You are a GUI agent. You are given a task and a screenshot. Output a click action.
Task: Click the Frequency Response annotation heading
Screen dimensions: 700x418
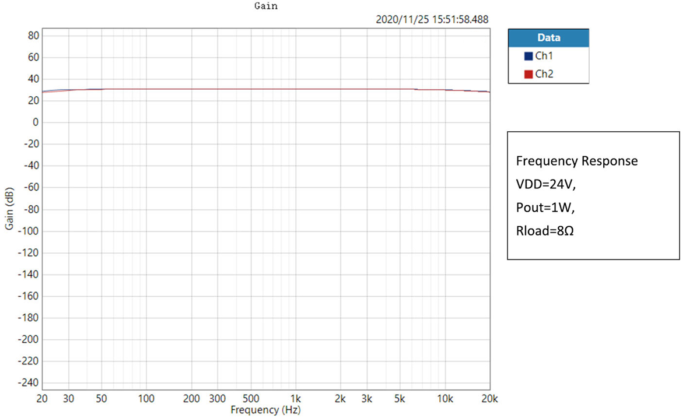click(577, 161)
